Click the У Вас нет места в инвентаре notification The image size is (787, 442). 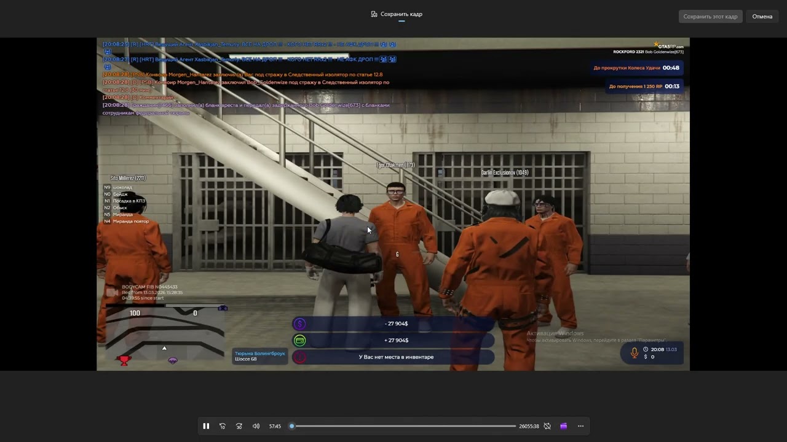[x=393, y=357]
